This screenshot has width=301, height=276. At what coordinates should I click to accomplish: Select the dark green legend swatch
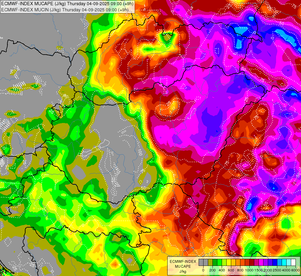215,262
